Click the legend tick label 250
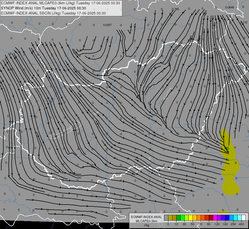The height and width of the screenshot is (229, 249). [x=233, y=224]
